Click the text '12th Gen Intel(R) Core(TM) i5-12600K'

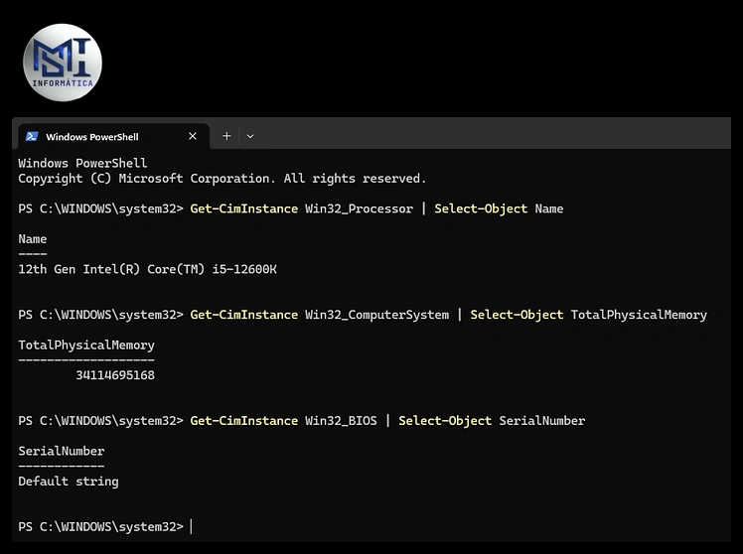[147, 269]
